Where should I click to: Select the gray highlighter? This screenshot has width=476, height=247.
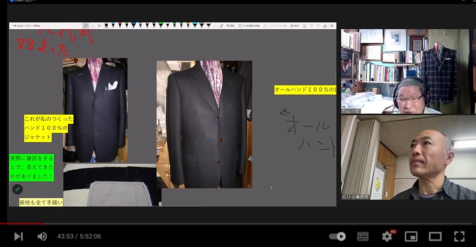(x=202, y=26)
